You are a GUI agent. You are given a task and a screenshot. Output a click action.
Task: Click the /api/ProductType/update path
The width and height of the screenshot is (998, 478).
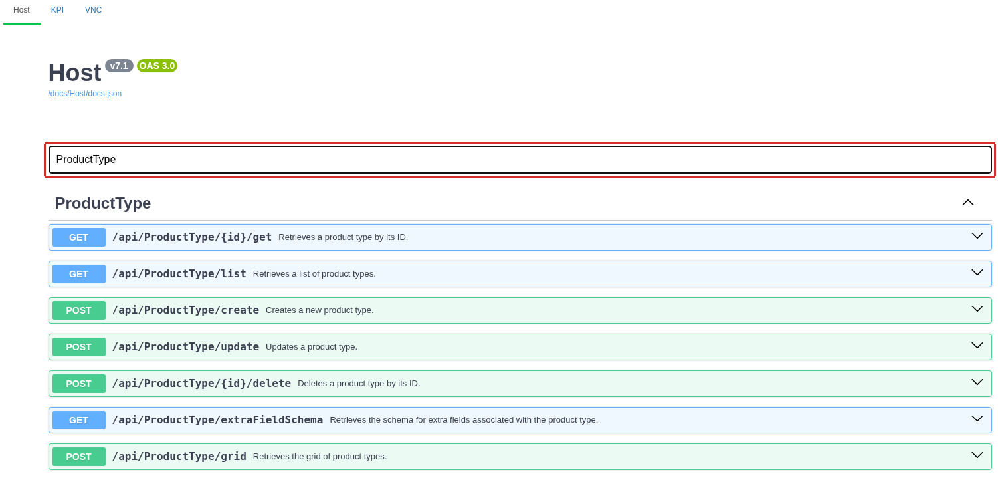click(185, 347)
